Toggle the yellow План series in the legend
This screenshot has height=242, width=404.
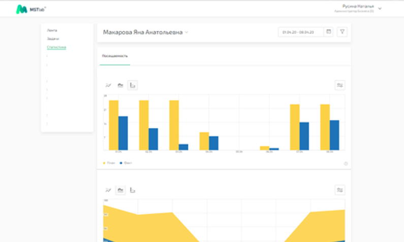point(109,163)
